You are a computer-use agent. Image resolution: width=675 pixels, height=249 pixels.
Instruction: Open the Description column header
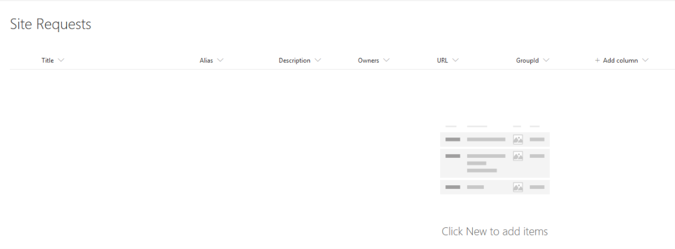[x=295, y=61]
